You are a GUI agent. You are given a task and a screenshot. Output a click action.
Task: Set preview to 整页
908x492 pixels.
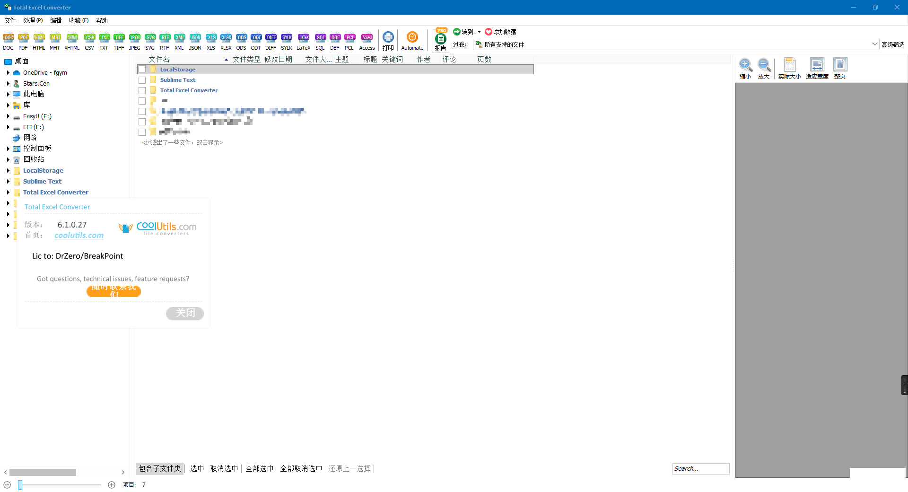pos(840,69)
